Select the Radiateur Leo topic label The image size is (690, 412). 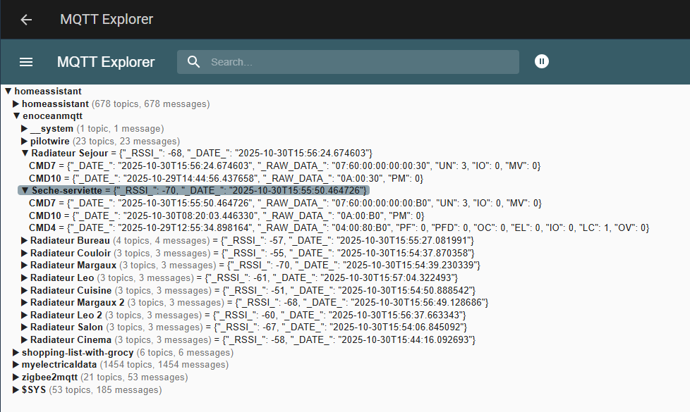pos(62,278)
